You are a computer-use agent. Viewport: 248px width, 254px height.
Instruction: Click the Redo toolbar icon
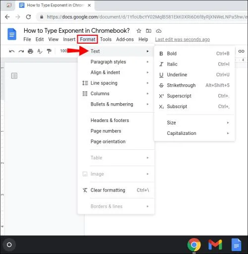(x=21, y=51)
